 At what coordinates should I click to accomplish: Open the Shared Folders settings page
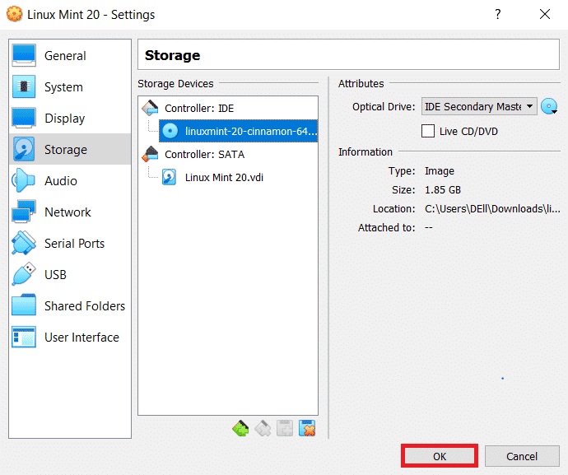(x=84, y=306)
